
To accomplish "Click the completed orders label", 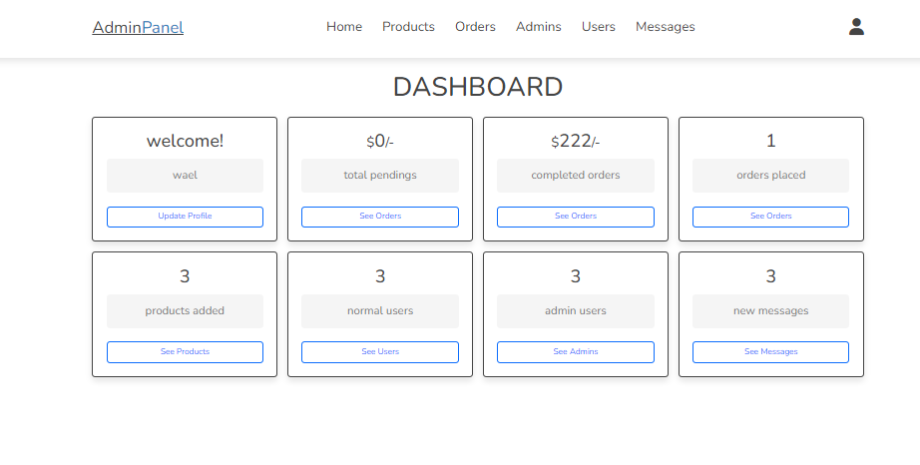I will pyautogui.click(x=576, y=176).
